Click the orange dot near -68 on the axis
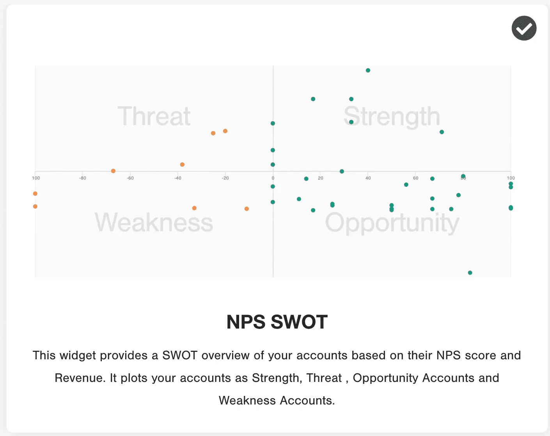This screenshot has height=436, width=550. (113, 171)
